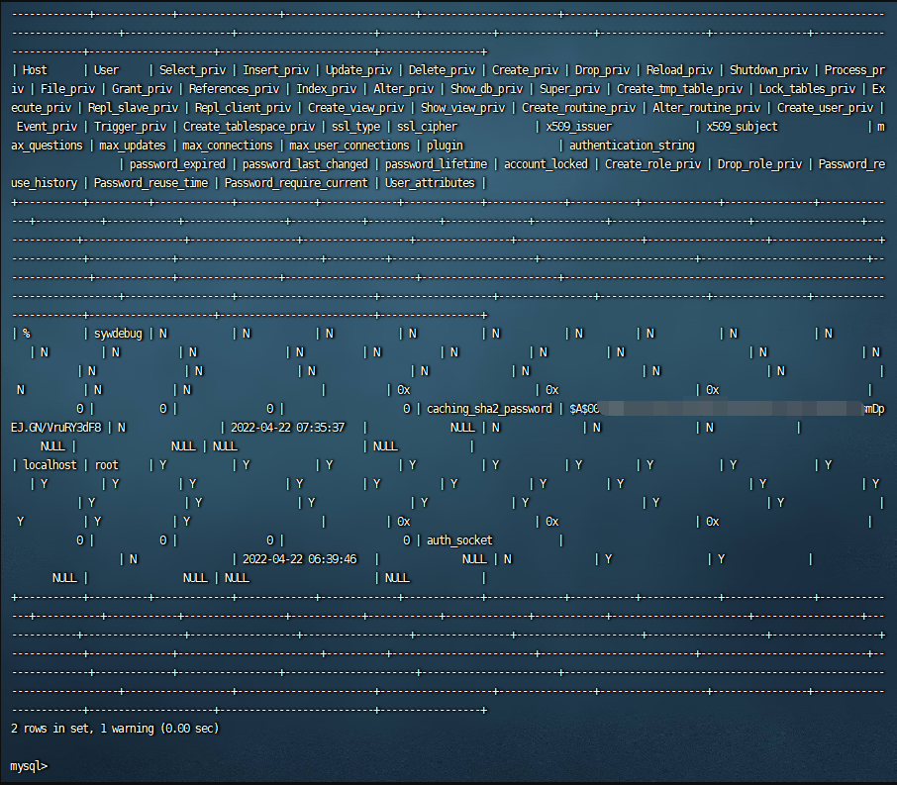Image resolution: width=897 pixels, height=785 pixels.
Task: Select the 'File_priv' column header
Action: pyautogui.click(x=67, y=89)
